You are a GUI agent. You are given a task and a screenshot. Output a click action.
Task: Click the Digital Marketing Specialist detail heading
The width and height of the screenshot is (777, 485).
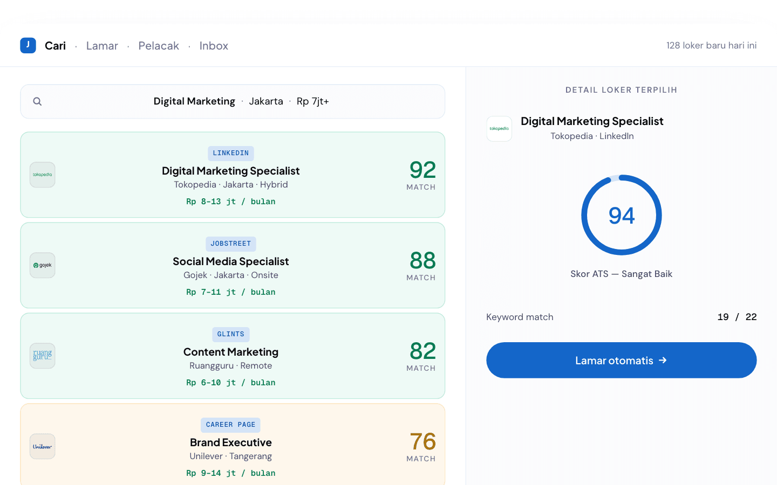click(x=592, y=121)
